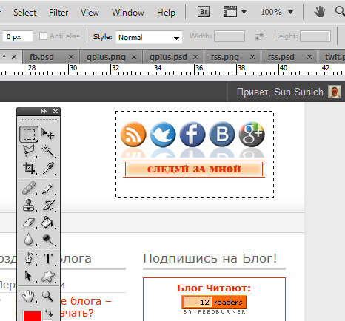
Task: Close the rss.psd tab
Action: [309, 57]
